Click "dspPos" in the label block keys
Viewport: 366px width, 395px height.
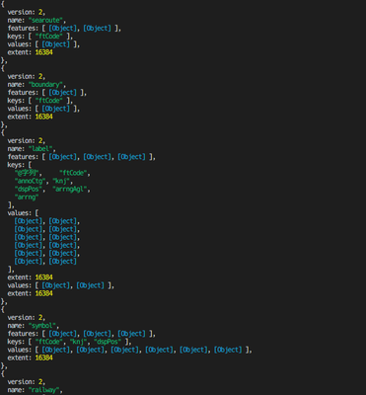click(x=29, y=190)
